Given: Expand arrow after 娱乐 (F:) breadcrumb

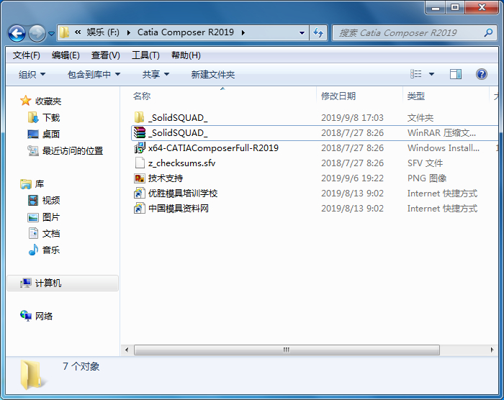Looking at the screenshot, I should point(129,32).
